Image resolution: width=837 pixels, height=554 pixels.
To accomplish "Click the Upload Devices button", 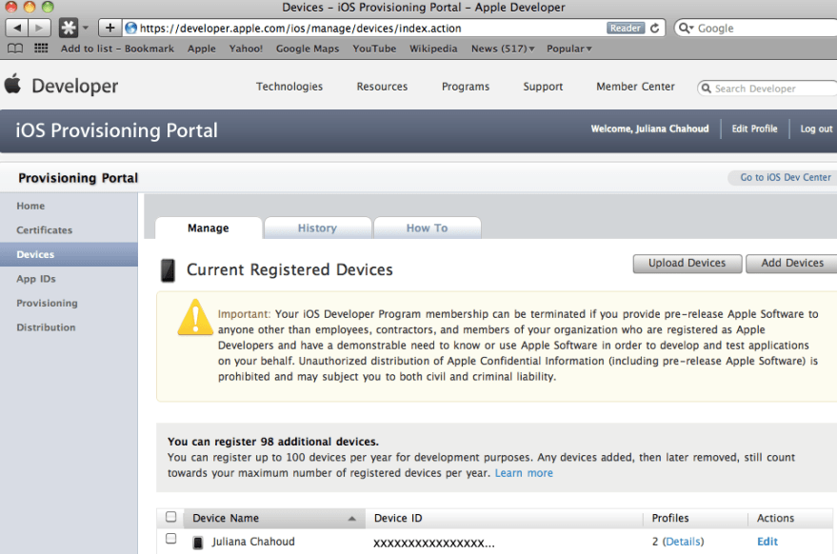I will coord(687,264).
